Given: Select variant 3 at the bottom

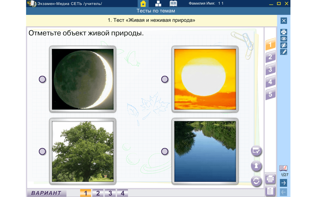Looking at the screenshot, I should point(110,193).
